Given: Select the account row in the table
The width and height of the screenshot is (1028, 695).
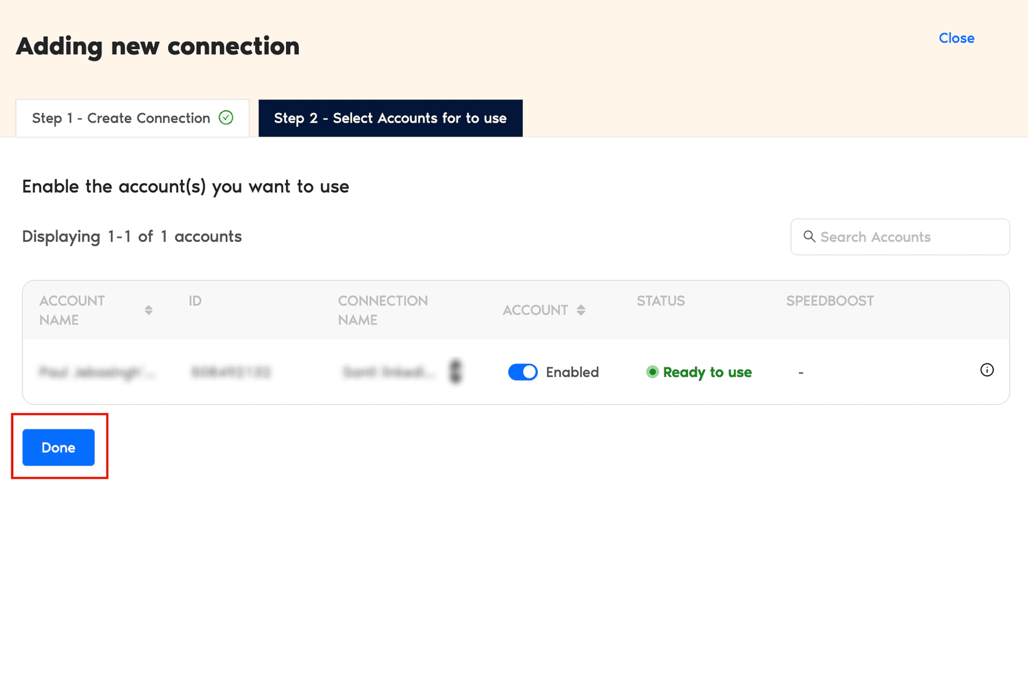Looking at the screenshot, I should (x=321, y=372).
